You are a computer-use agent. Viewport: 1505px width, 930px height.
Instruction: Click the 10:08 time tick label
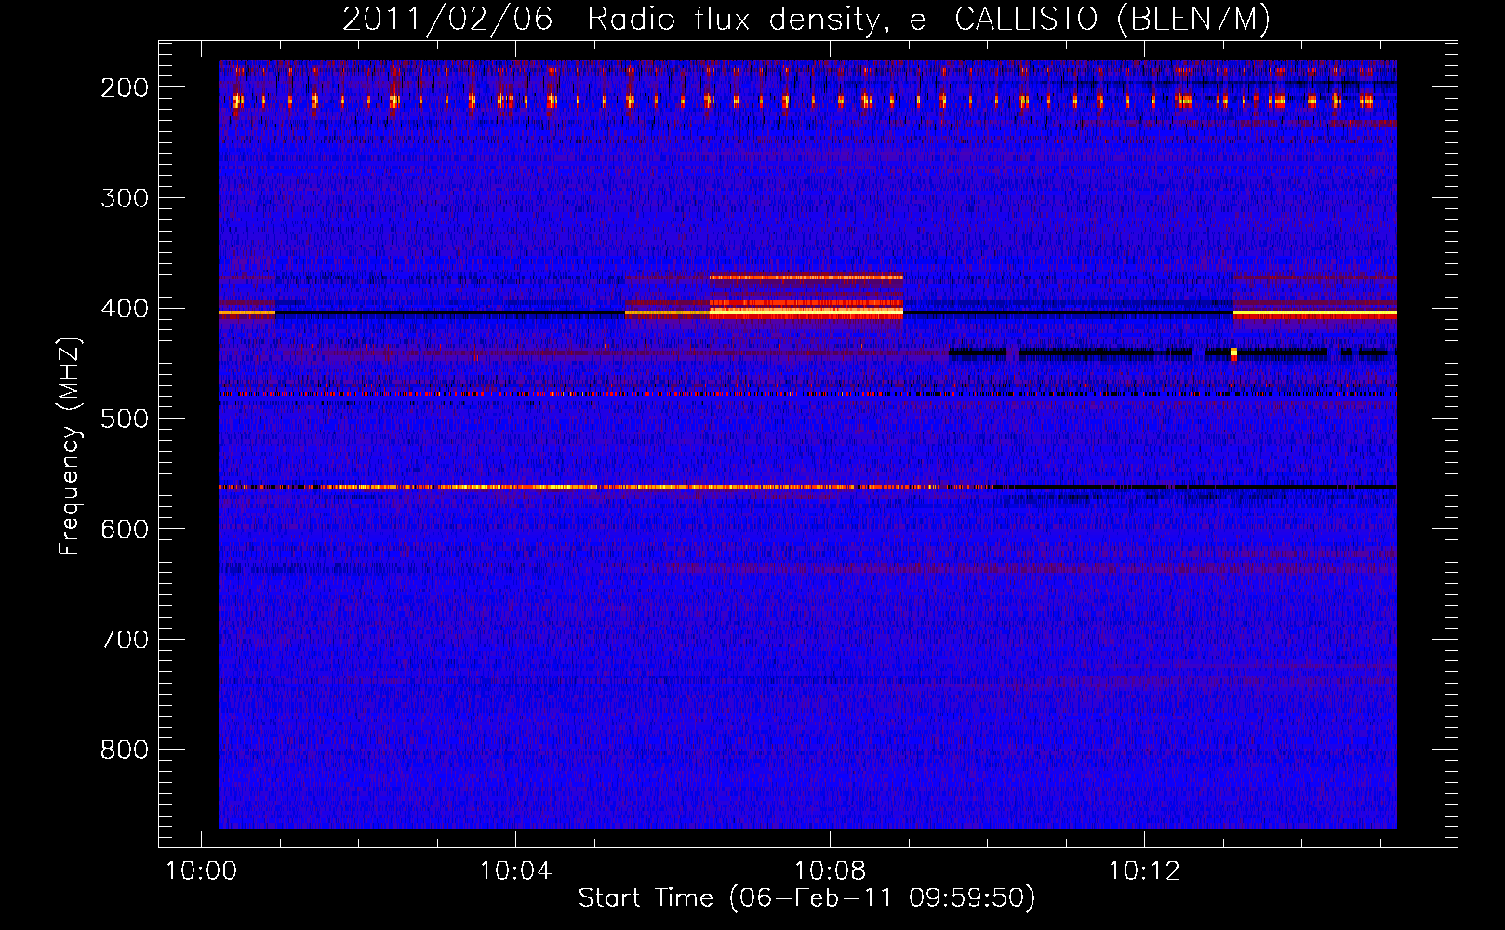click(830, 871)
